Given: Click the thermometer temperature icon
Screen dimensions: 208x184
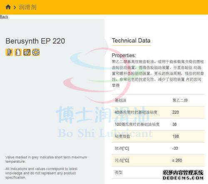Looking at the screenshot, I should [x=9, y=52].
